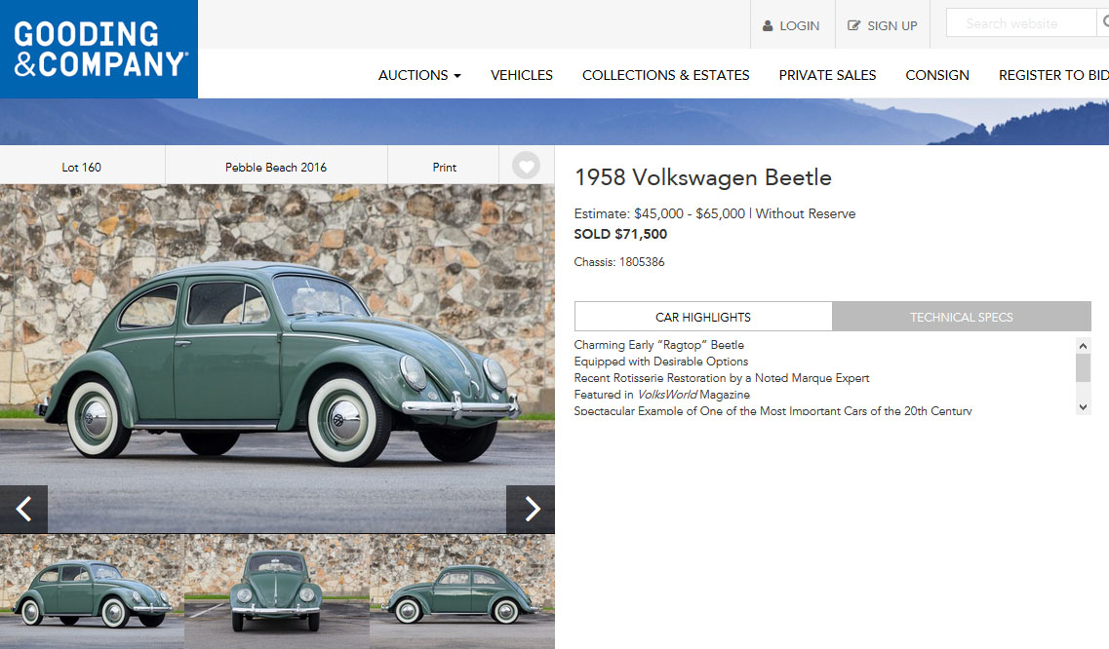This screenshot has height=649, width=1109.
Task: Click the '1958 Volkswagen Beetle' title
Action: coord(703,177)
